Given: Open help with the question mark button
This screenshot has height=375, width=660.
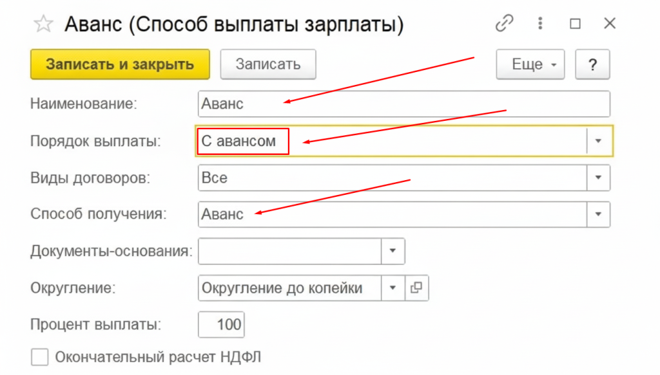Looking at the screenshot, I should 592,64.
